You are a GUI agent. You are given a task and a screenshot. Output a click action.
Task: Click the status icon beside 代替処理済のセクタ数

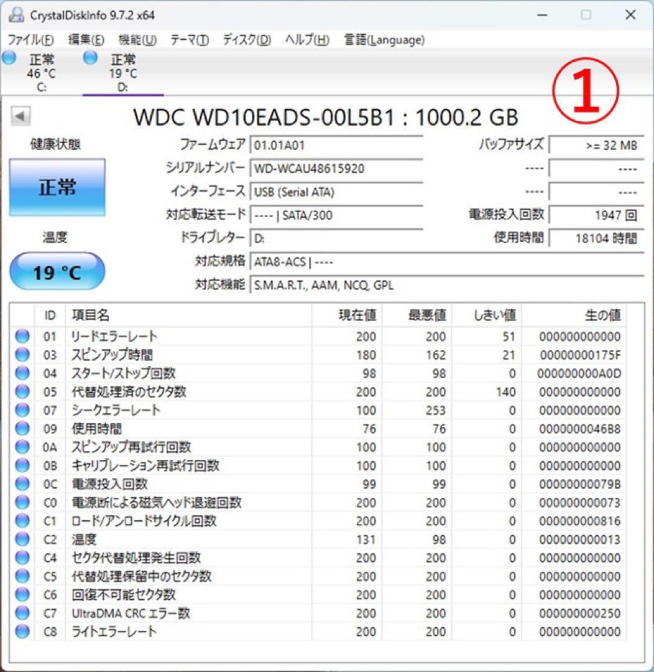pos(22,391)
